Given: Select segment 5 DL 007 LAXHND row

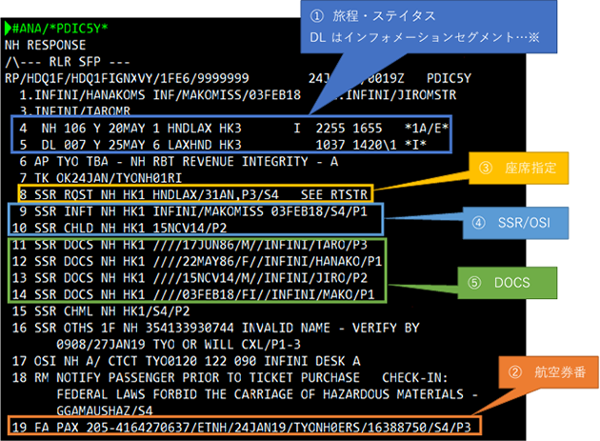Looking at the screenshot, I should coord(223,145).
